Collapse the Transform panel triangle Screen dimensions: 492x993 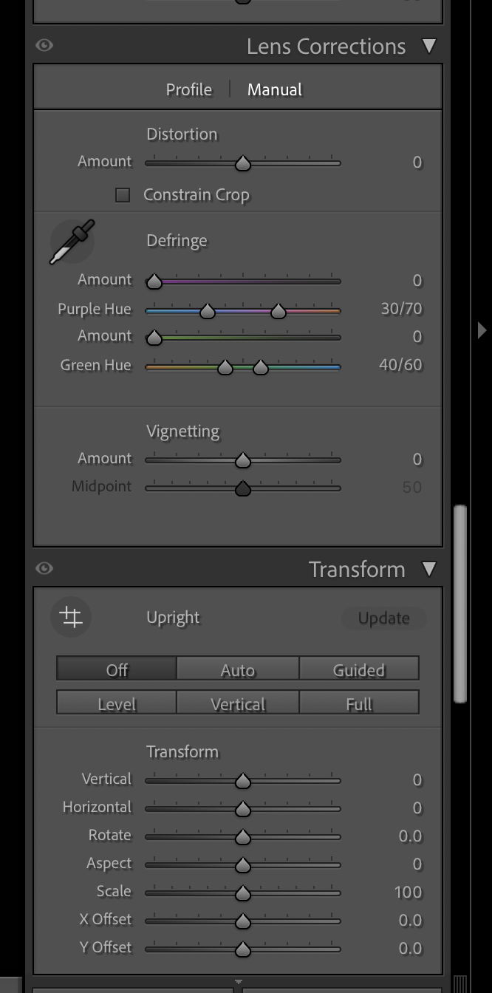[x=429, y=569]
